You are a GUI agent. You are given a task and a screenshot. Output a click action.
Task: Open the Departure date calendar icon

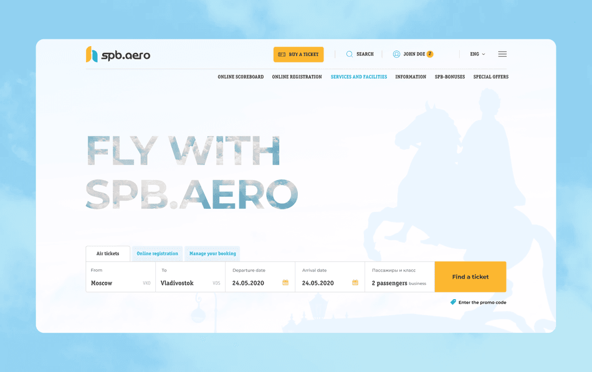click(x=285, y=282)
